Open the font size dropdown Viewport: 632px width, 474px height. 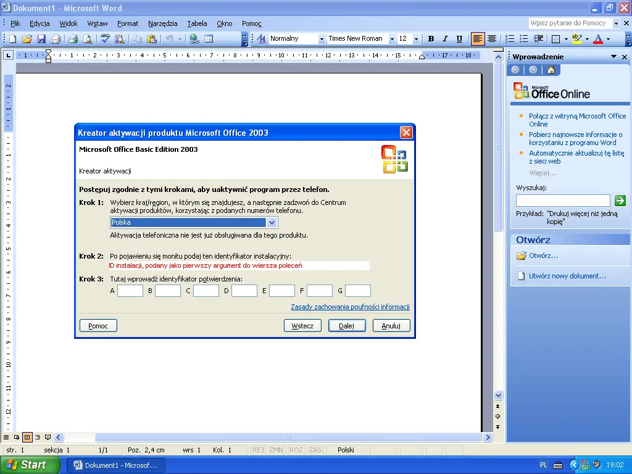pyautogui.click(x=417, y=39)
